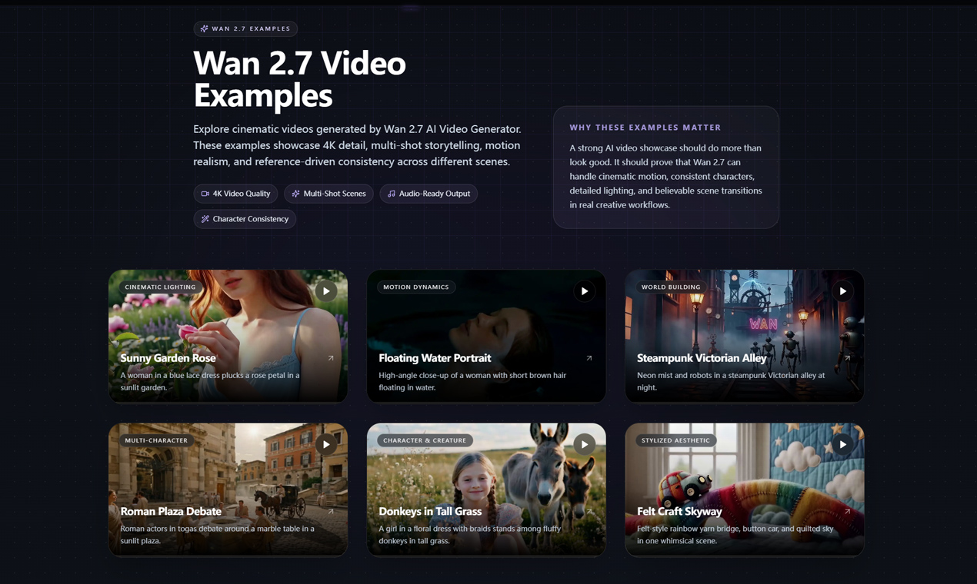Play the Donkeys in Tall Grass video
The height and width of the screenshot is (584, 977).
[x=585, y=444]
